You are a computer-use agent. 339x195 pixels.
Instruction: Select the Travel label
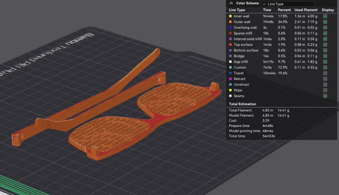point(239,73)
